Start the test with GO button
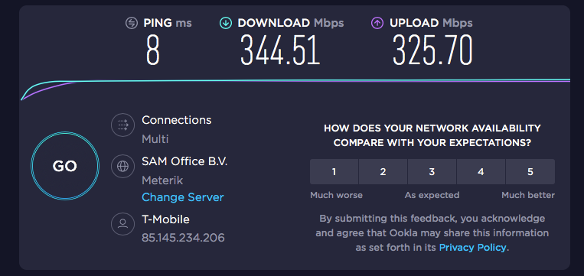Viewport: 584px width, 276px height. point(65,166)
